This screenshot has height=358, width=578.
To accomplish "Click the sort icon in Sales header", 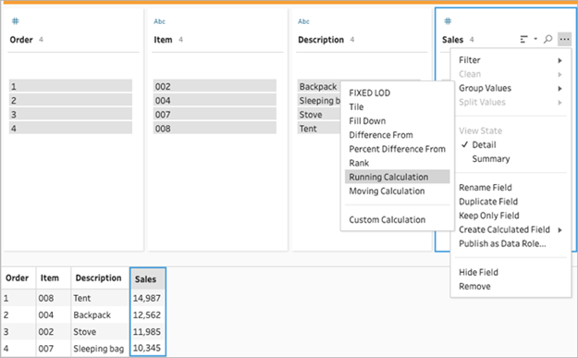I will point(523,39).
